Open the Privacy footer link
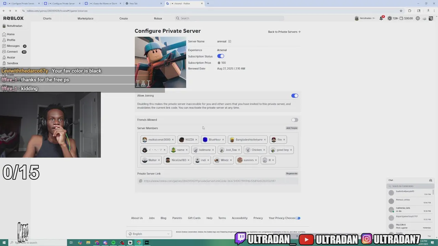 click(x=258, y=218)
